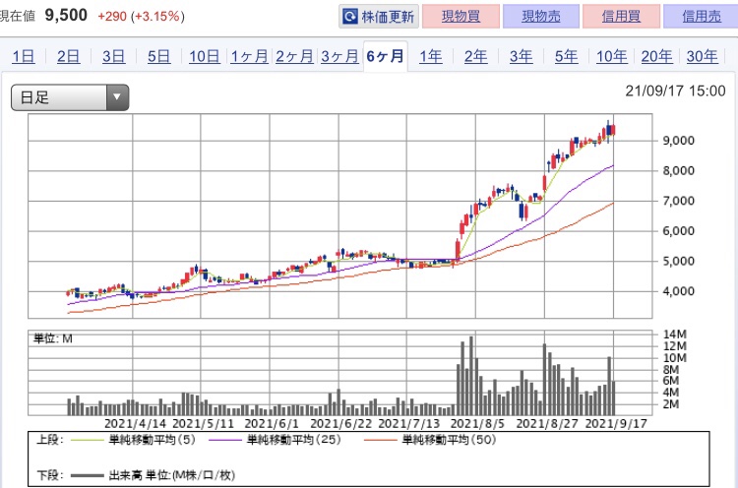Click the 9,000 price axis label
738x488 pixels.
678,141
